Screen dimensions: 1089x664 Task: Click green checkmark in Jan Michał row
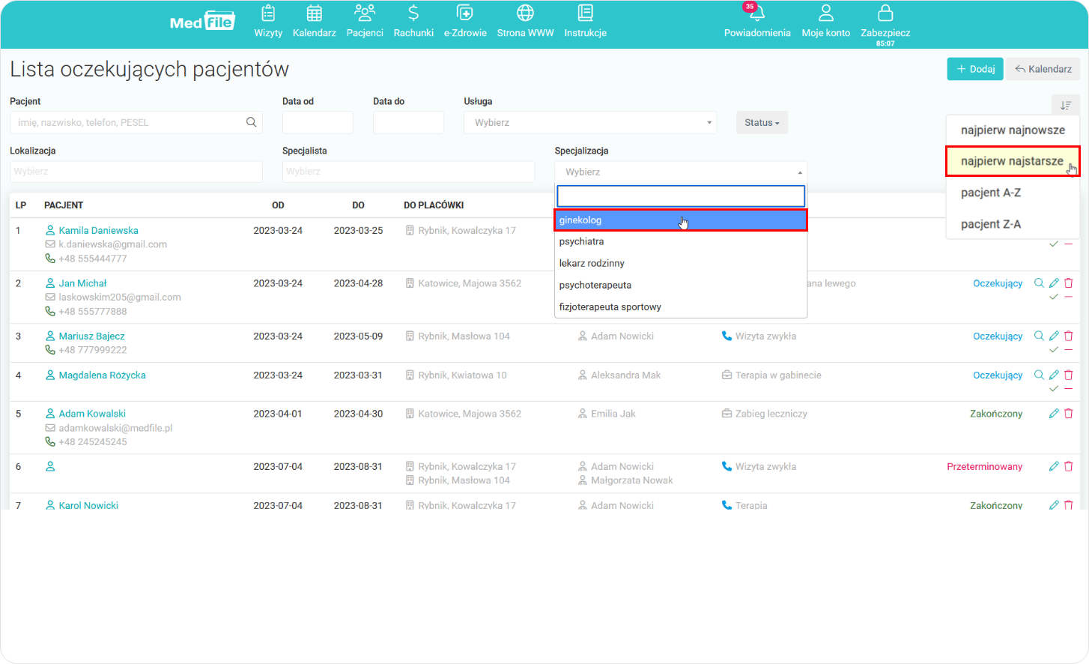[1054, 297]
